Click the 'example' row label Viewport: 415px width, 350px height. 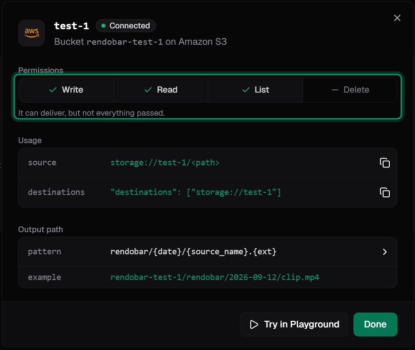tap(44, 277)
